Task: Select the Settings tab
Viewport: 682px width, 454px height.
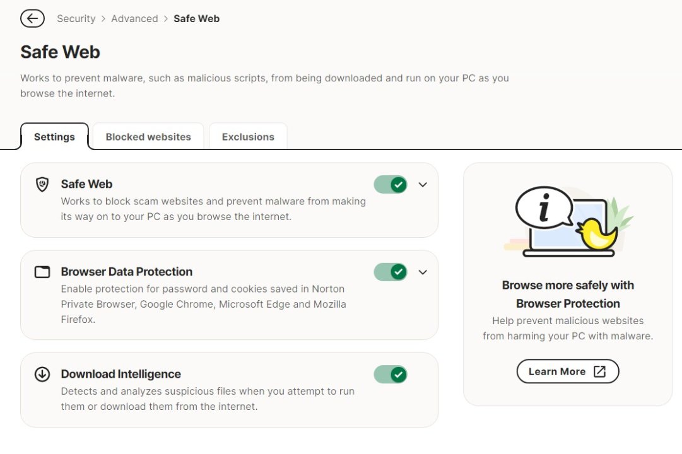Action: pyautogui.click(x=54, y=137)
